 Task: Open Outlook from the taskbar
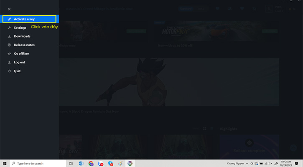(81, 163)
